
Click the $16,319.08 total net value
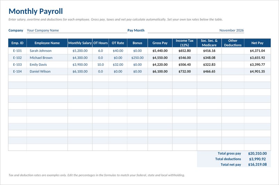(x=257, y=165)
